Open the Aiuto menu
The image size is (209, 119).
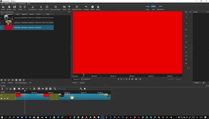(29, 4)
